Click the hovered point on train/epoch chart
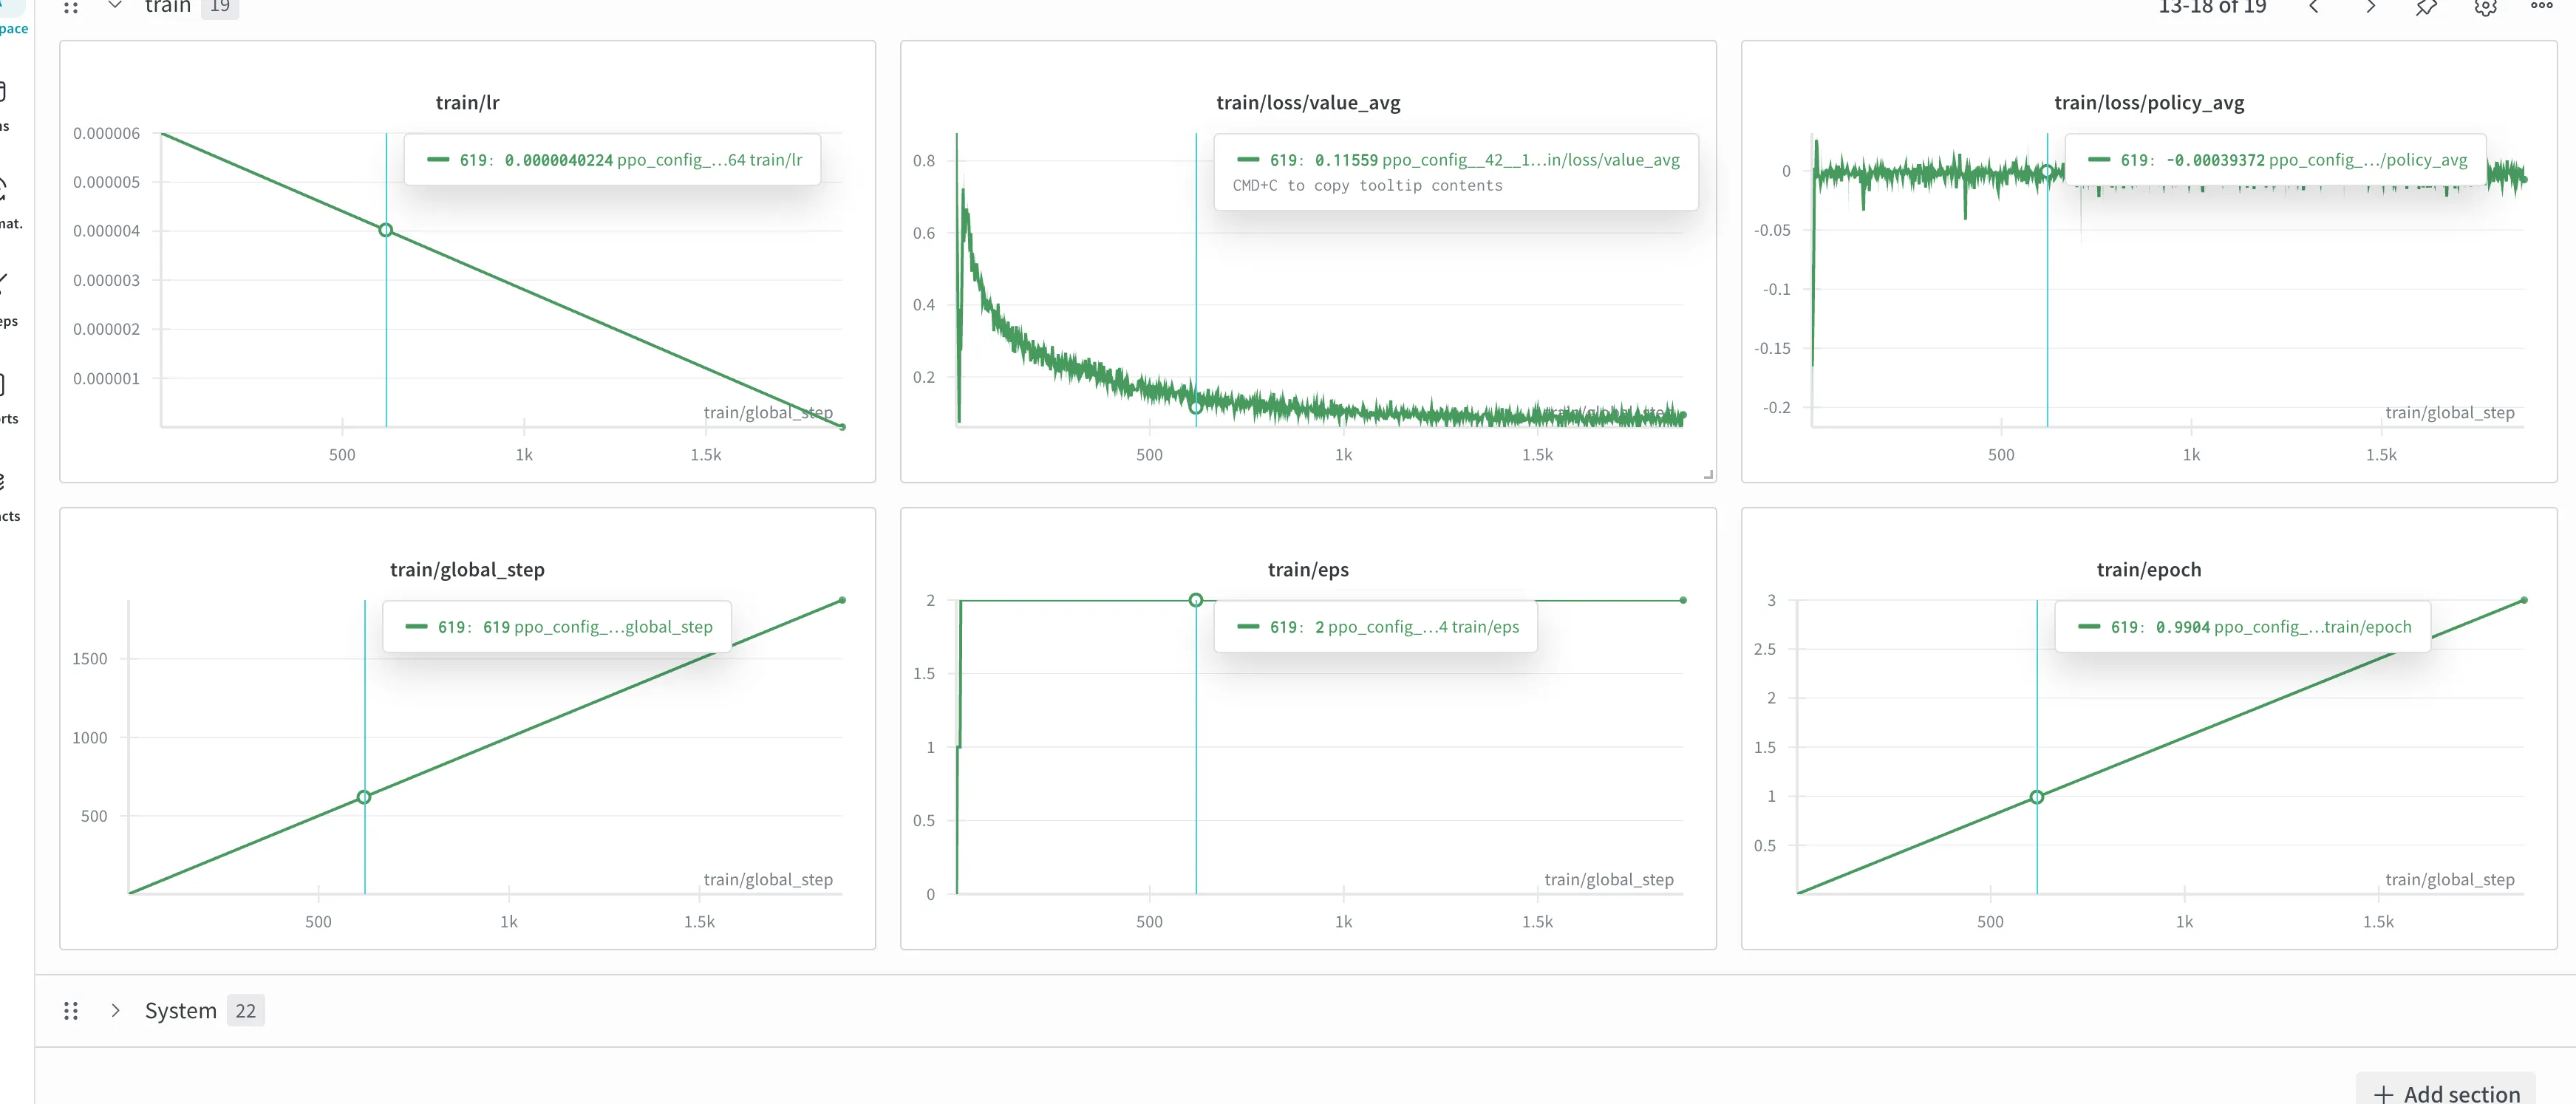 tap(2036, 797)
